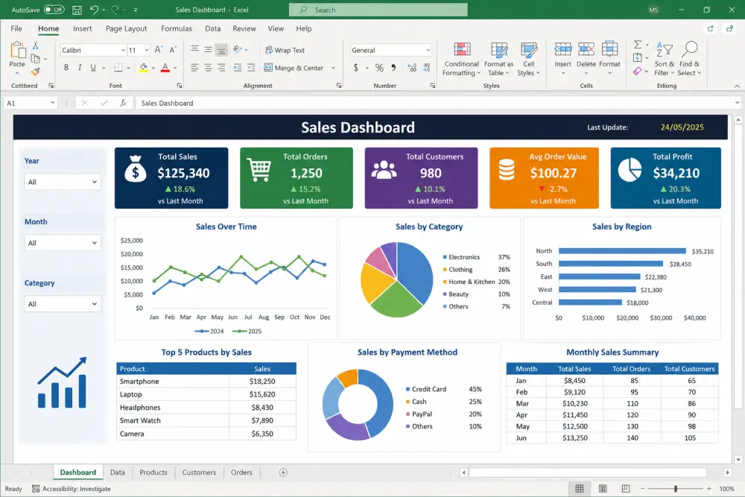Open the Formulas ribbon tab

pyautogui.click(x=177, y=28)
